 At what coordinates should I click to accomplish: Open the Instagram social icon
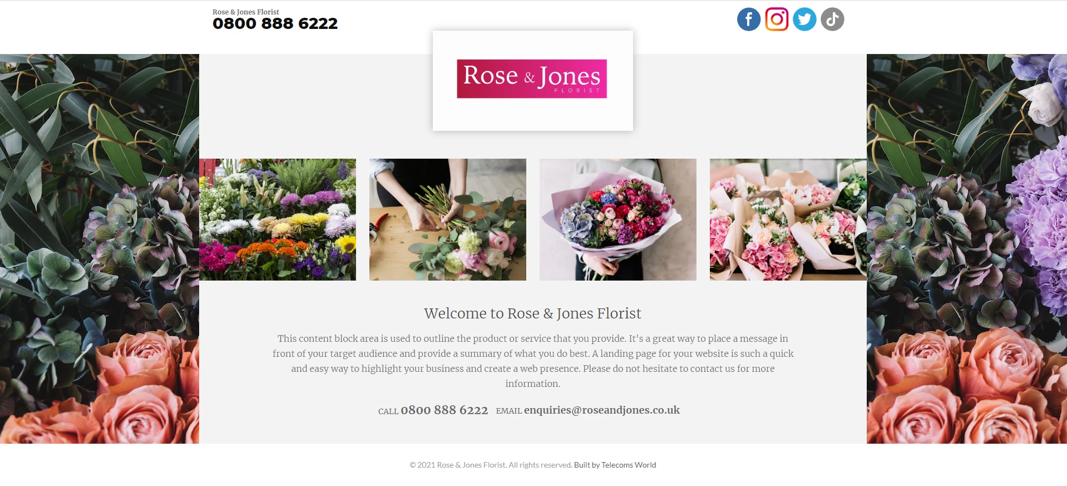(x=777, y=19)
